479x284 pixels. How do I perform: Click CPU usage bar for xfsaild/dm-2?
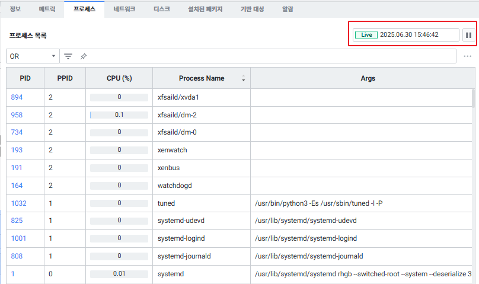119,114
